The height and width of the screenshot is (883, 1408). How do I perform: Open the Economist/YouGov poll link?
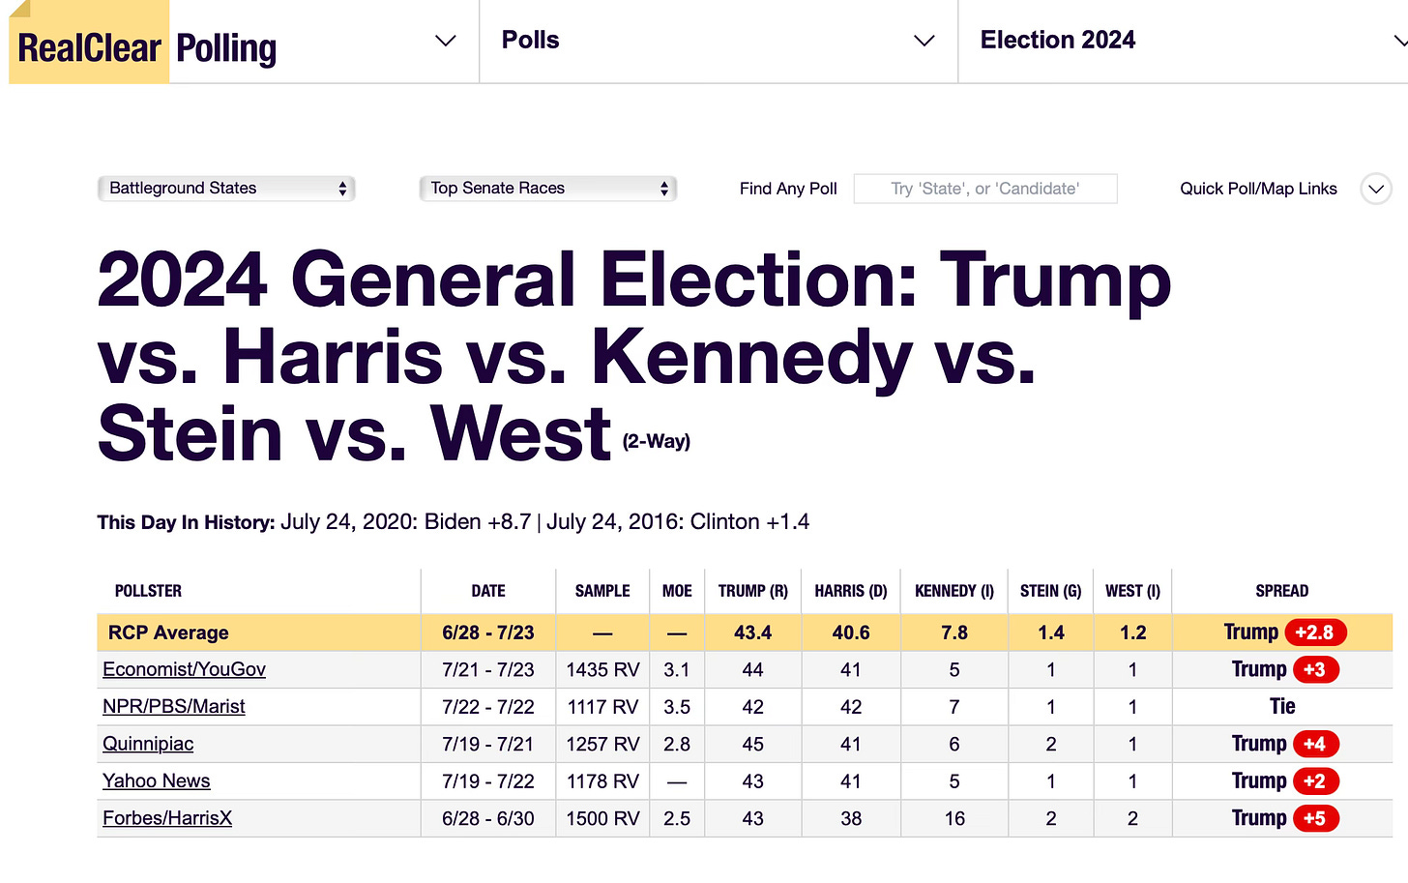point(184,669)
